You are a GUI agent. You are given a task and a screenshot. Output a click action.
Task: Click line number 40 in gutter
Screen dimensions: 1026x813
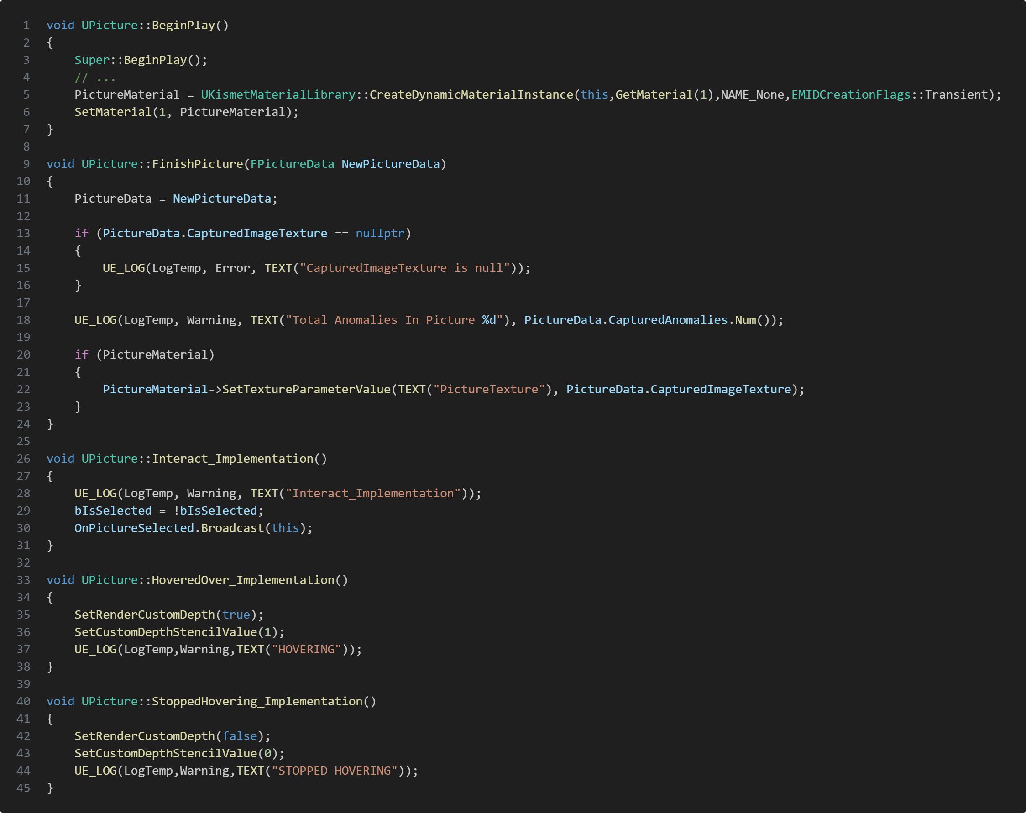23,702
